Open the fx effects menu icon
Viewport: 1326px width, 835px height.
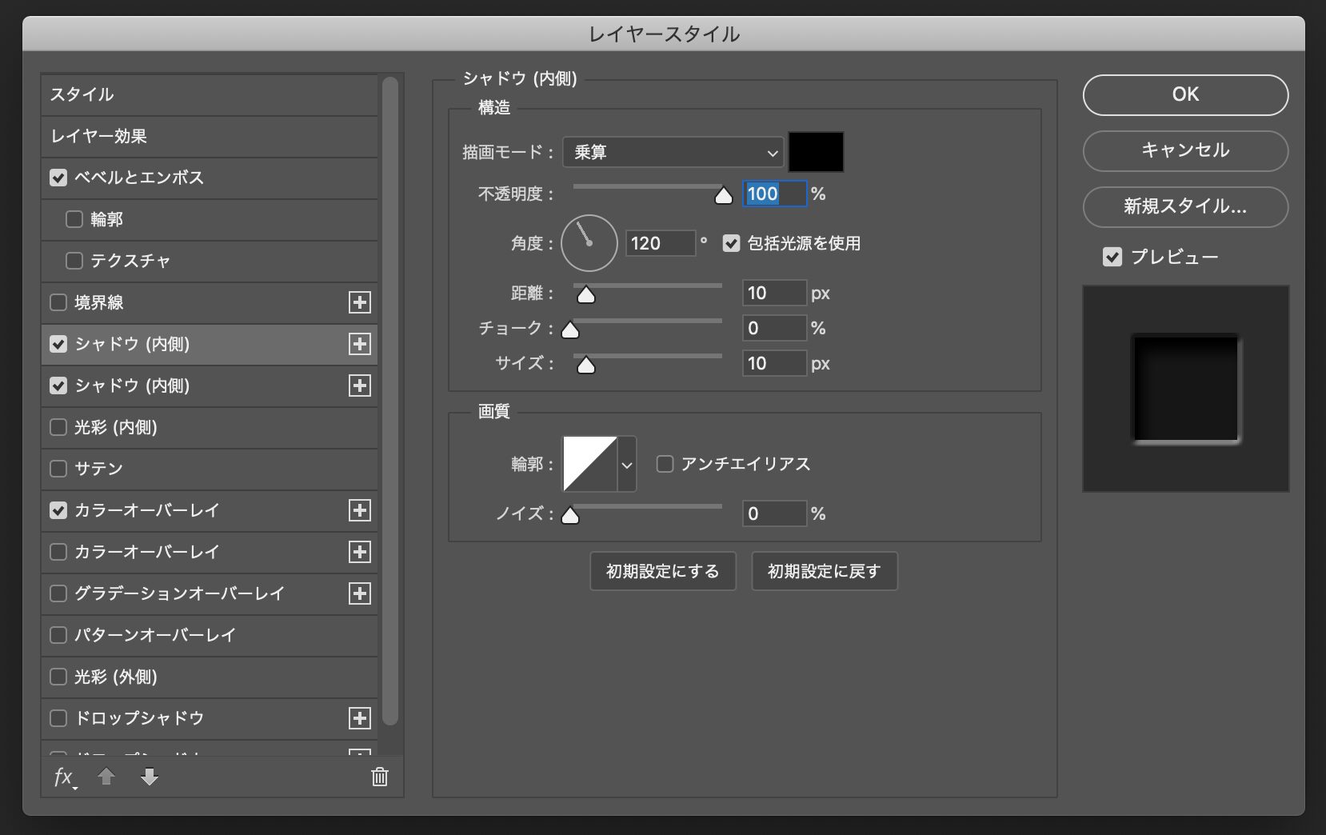65,777
